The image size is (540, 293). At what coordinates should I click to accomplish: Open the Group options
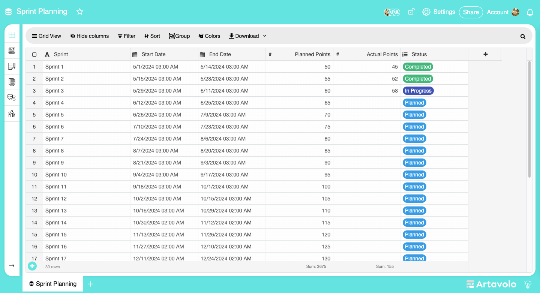[179, 36]
